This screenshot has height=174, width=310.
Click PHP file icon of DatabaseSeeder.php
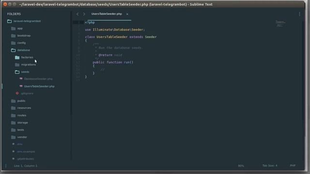coord(21,79)
